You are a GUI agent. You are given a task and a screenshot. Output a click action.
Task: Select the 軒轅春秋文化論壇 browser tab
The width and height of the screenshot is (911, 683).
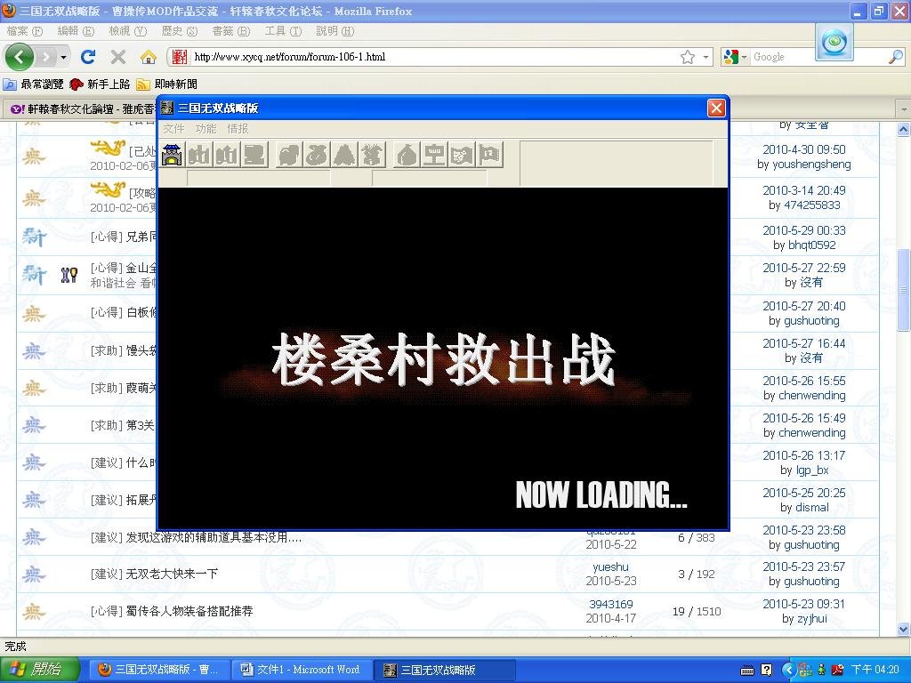click(x=81, y=108)
